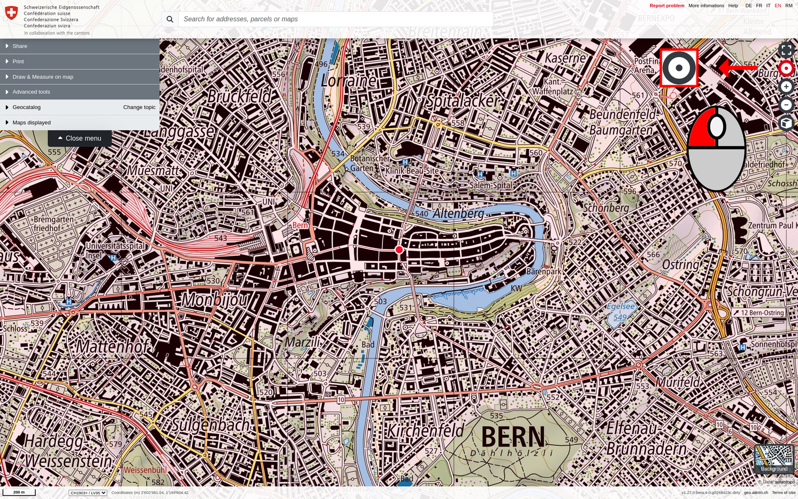Activate the geolocation target tool
798x499 pixels.
pos(786,68)
